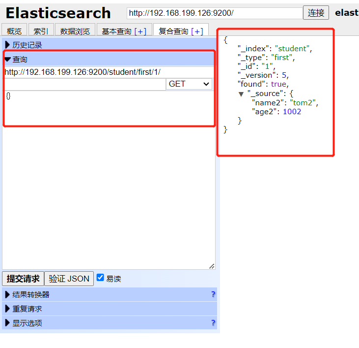Expand the 结果转换器 section

[x=110, y=294]
